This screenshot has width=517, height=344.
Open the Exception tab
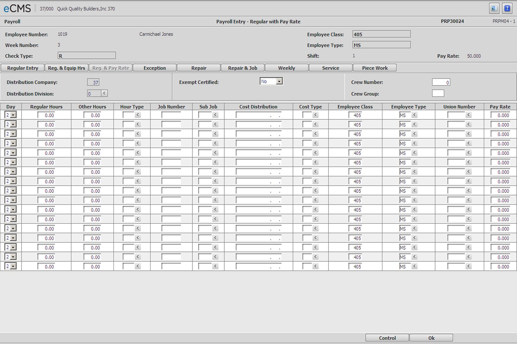pyautogui.click(x=154, y=68)
